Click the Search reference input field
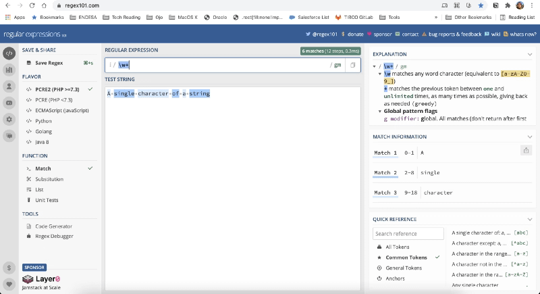 pyautogui.click(x=408, y=234)
